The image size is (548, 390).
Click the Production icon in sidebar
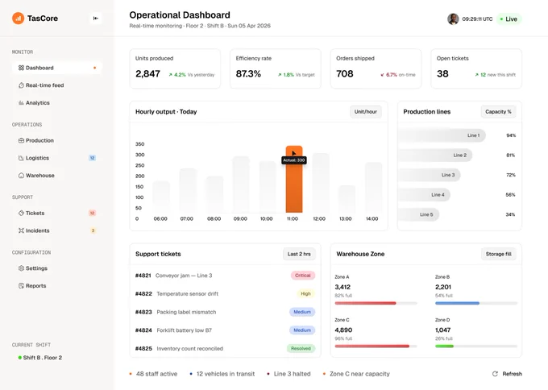21,140
